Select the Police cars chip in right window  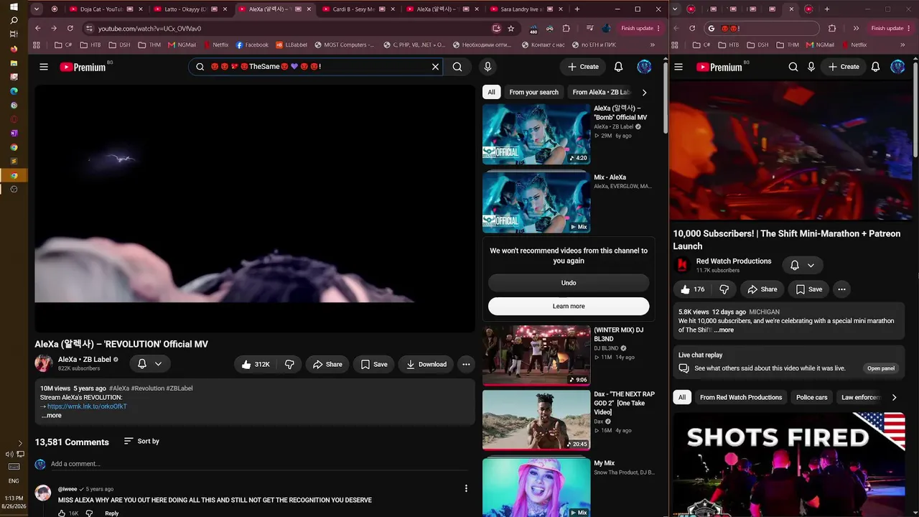point(812,397)
